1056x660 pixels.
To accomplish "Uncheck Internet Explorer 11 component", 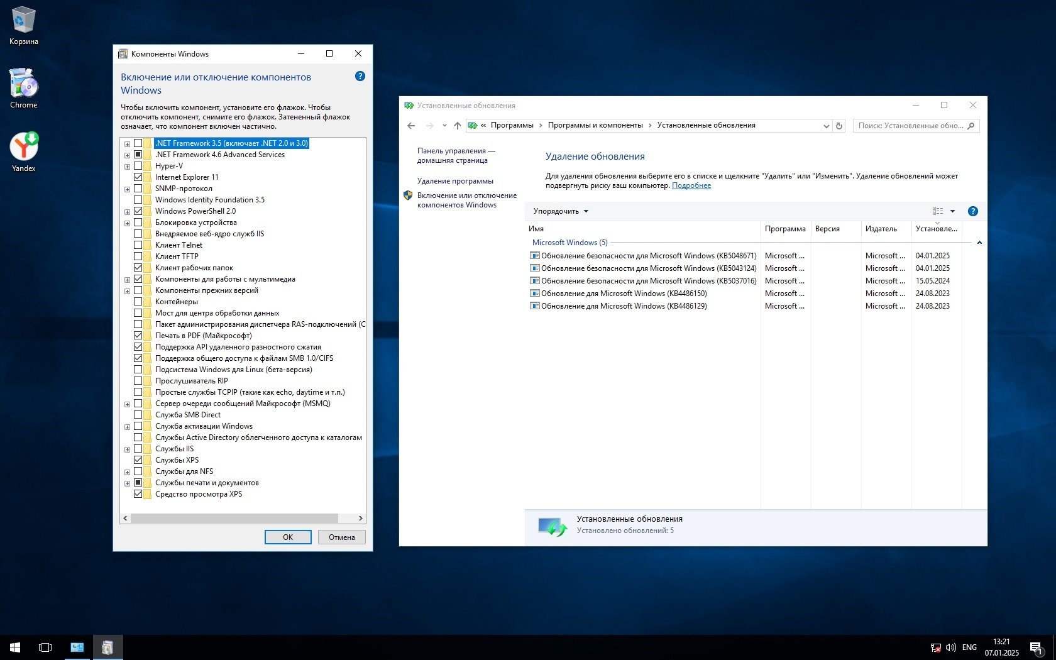I will (138, 177).
